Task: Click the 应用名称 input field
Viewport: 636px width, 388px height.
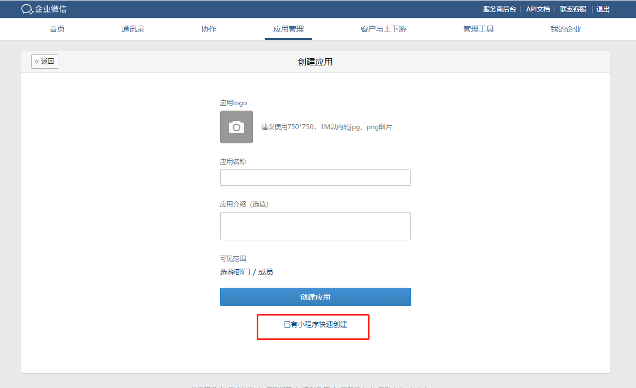Action: [315, 177]
